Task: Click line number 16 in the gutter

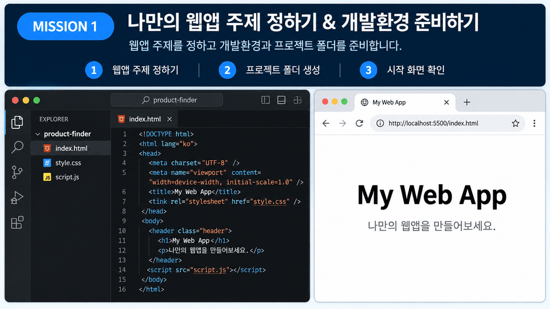Action: pyautogui.click(x=121, y=290)
